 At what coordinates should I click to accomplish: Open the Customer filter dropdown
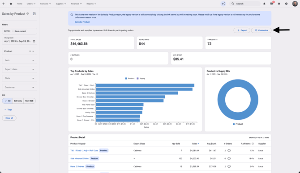[x=19, y=87]
